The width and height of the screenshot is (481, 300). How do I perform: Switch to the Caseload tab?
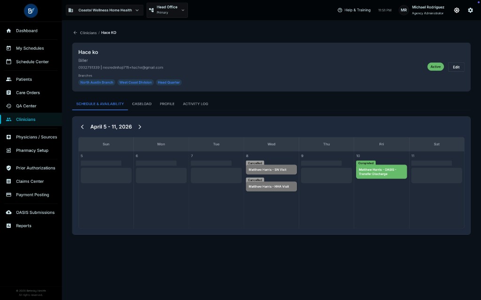(142, 104)
